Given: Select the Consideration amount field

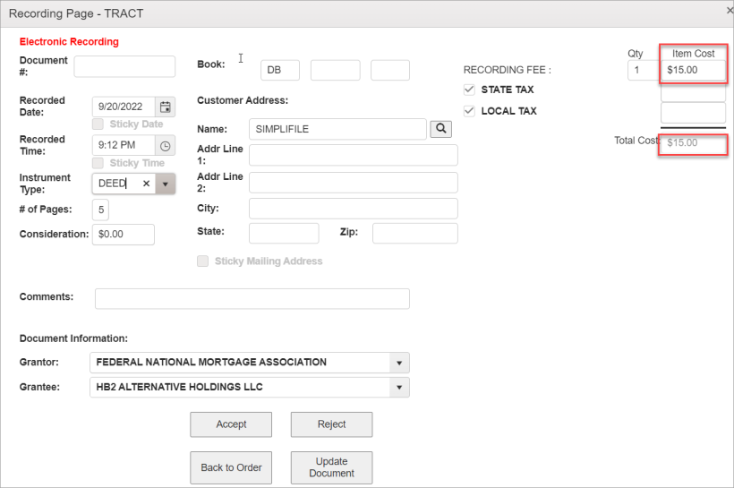Looking at the screenshot, I should pyautogui.click(x=123, y=235).
